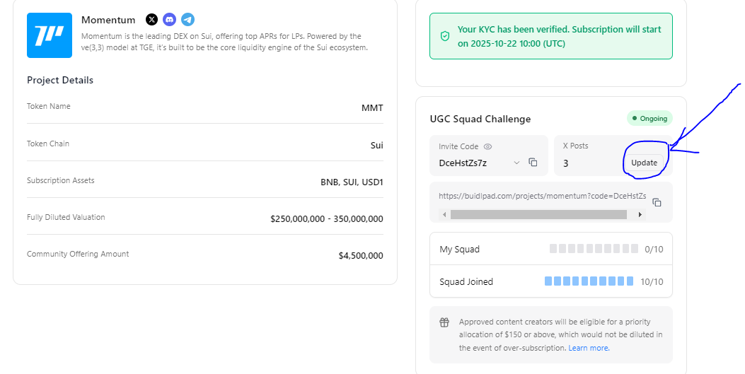
Task: Open Momentum's Telegram channel icon
Action: (x=187, y=20)
